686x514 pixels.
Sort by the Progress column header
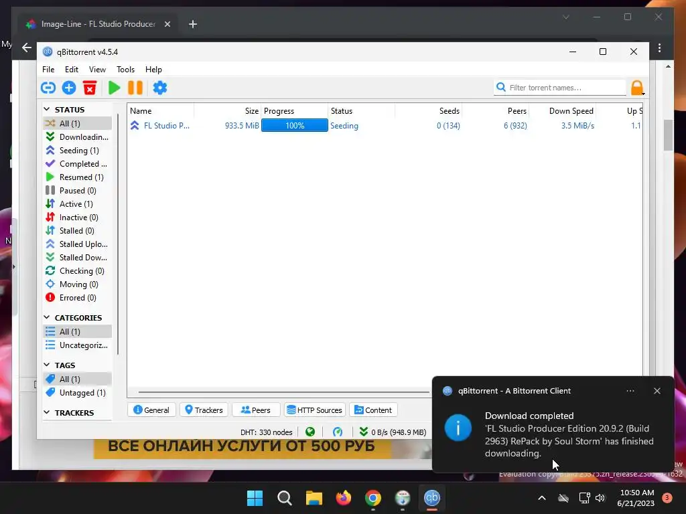click(295, 111)
